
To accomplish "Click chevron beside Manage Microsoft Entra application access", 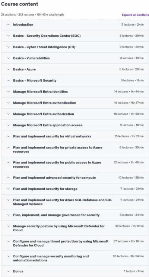I will 8,125.
